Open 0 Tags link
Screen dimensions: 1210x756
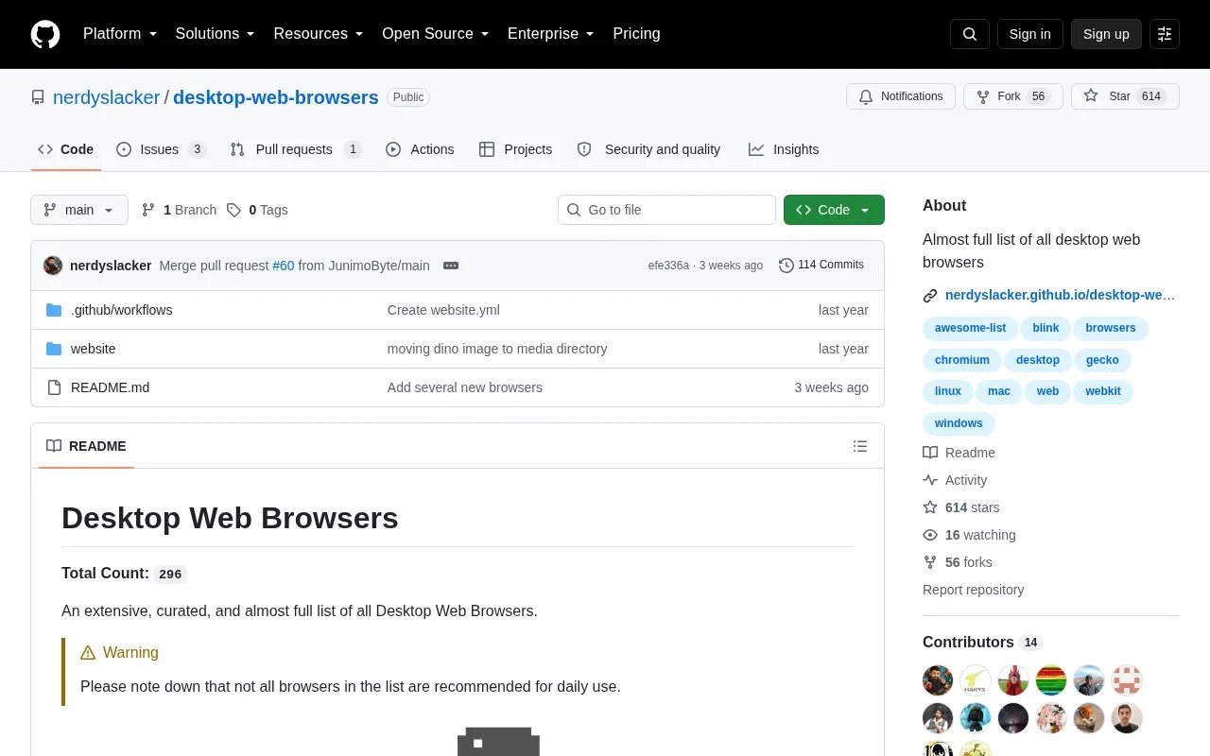pos(257,210)
